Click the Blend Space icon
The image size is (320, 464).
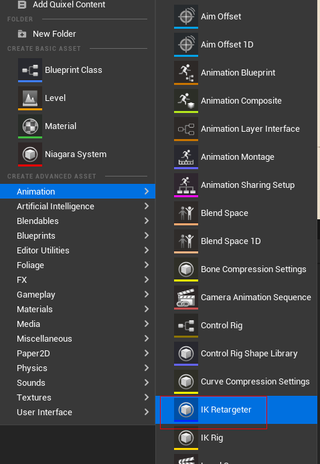tap(186, 213)
